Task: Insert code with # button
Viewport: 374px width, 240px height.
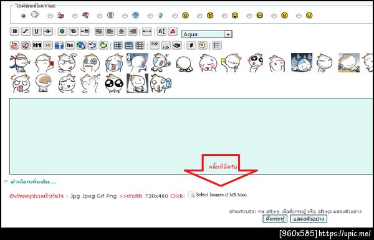Action: click(x=191, y=45)
